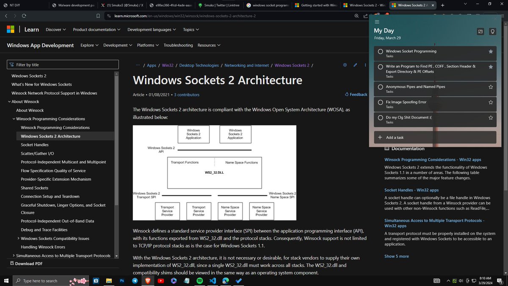Open the Product documentation dropdown

[x=97, y=30]
